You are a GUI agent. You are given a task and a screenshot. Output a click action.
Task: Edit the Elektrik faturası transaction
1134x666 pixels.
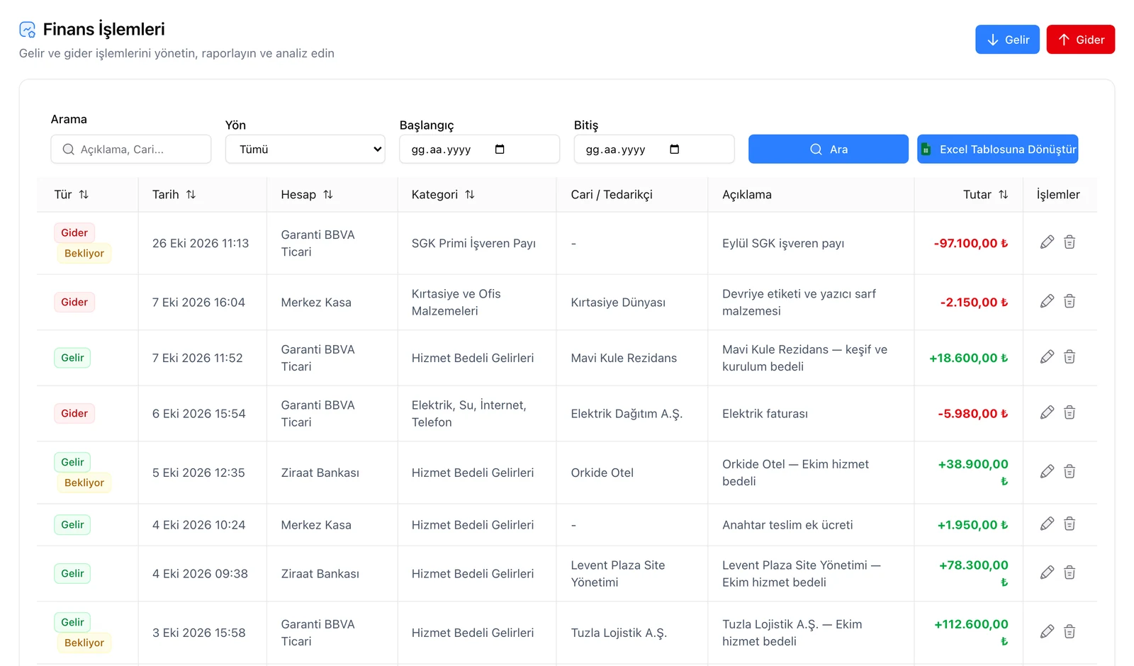pyautogui.click(x=1047, y=412)
